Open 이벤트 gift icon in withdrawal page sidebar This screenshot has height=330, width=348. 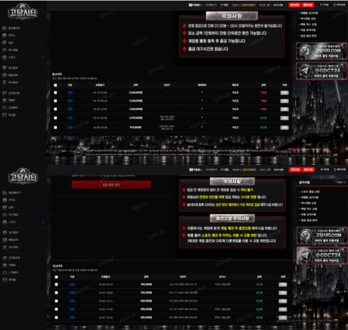click(x=5, y=100)
